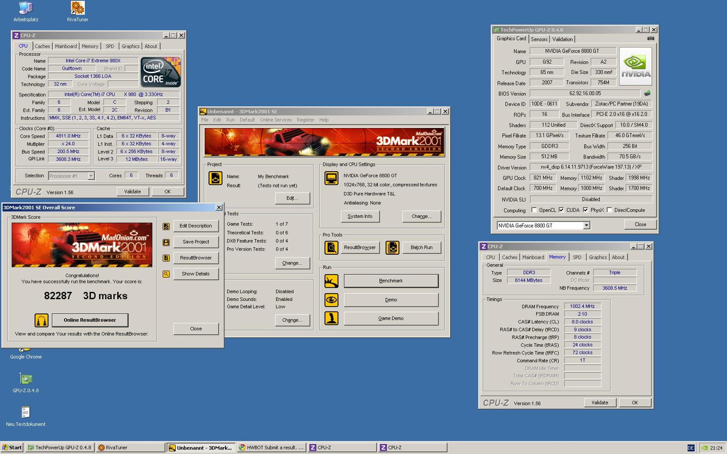Image resolution: width=727 pixels, height=454 pixels.
Task: Click the 3DMark2001 banner in the score dialog
Action: point(82,245)
